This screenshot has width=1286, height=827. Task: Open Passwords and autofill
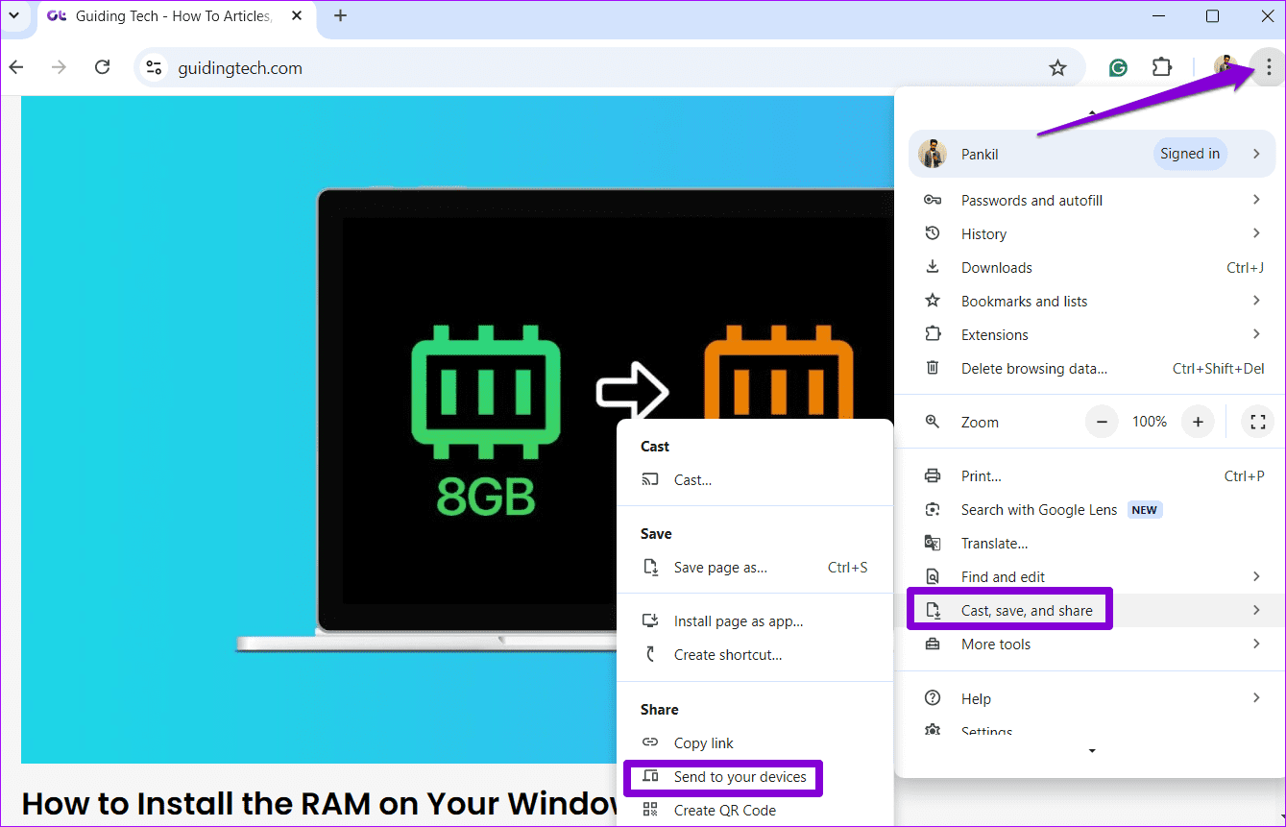pyautogui.click(x=1031, y=200)
